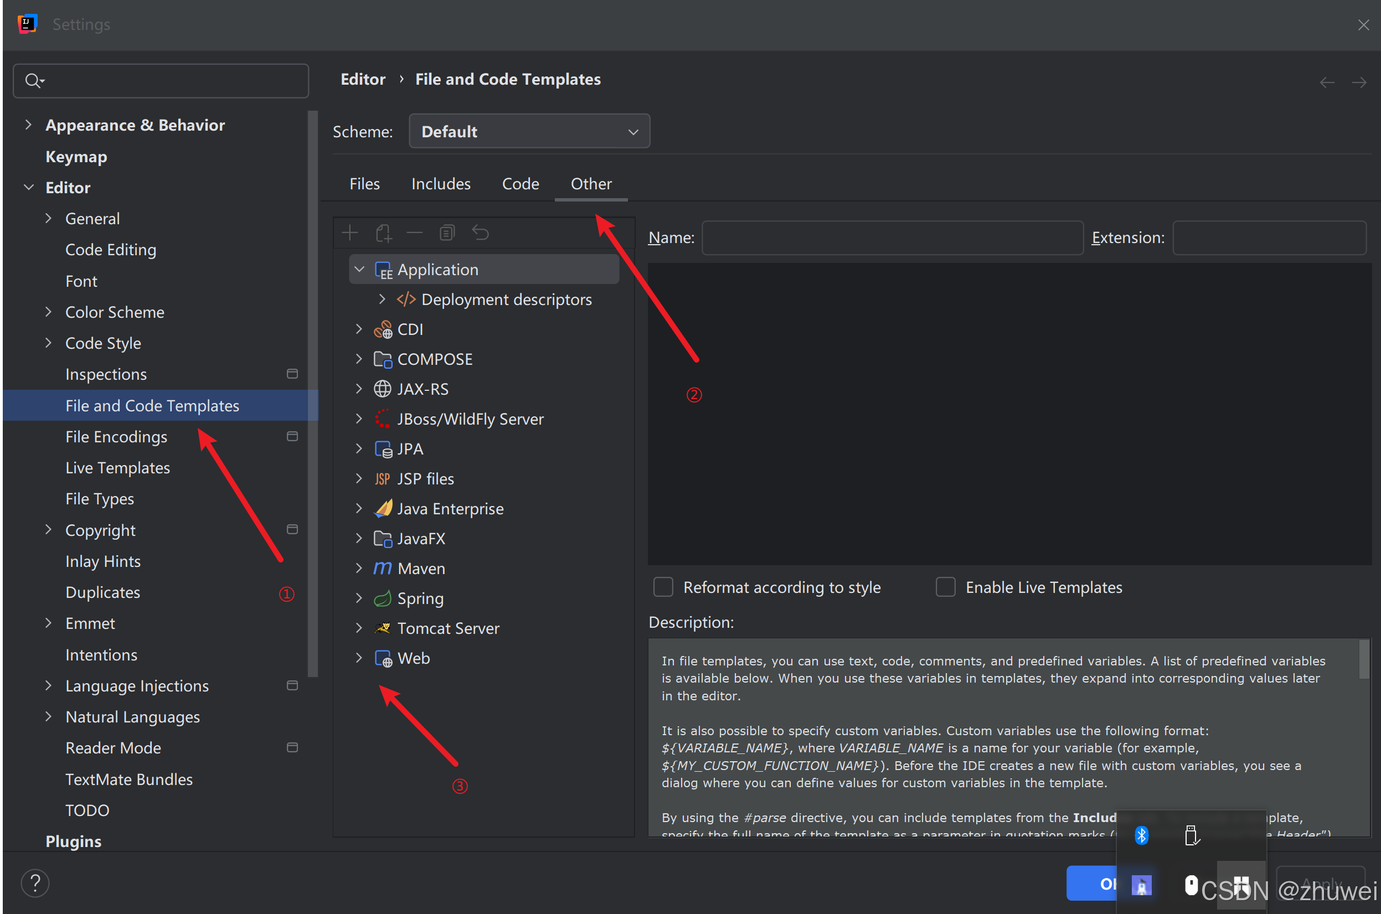Open the help question mark icon
Viewport: 1381px width, 914px height.
[35, 882]
